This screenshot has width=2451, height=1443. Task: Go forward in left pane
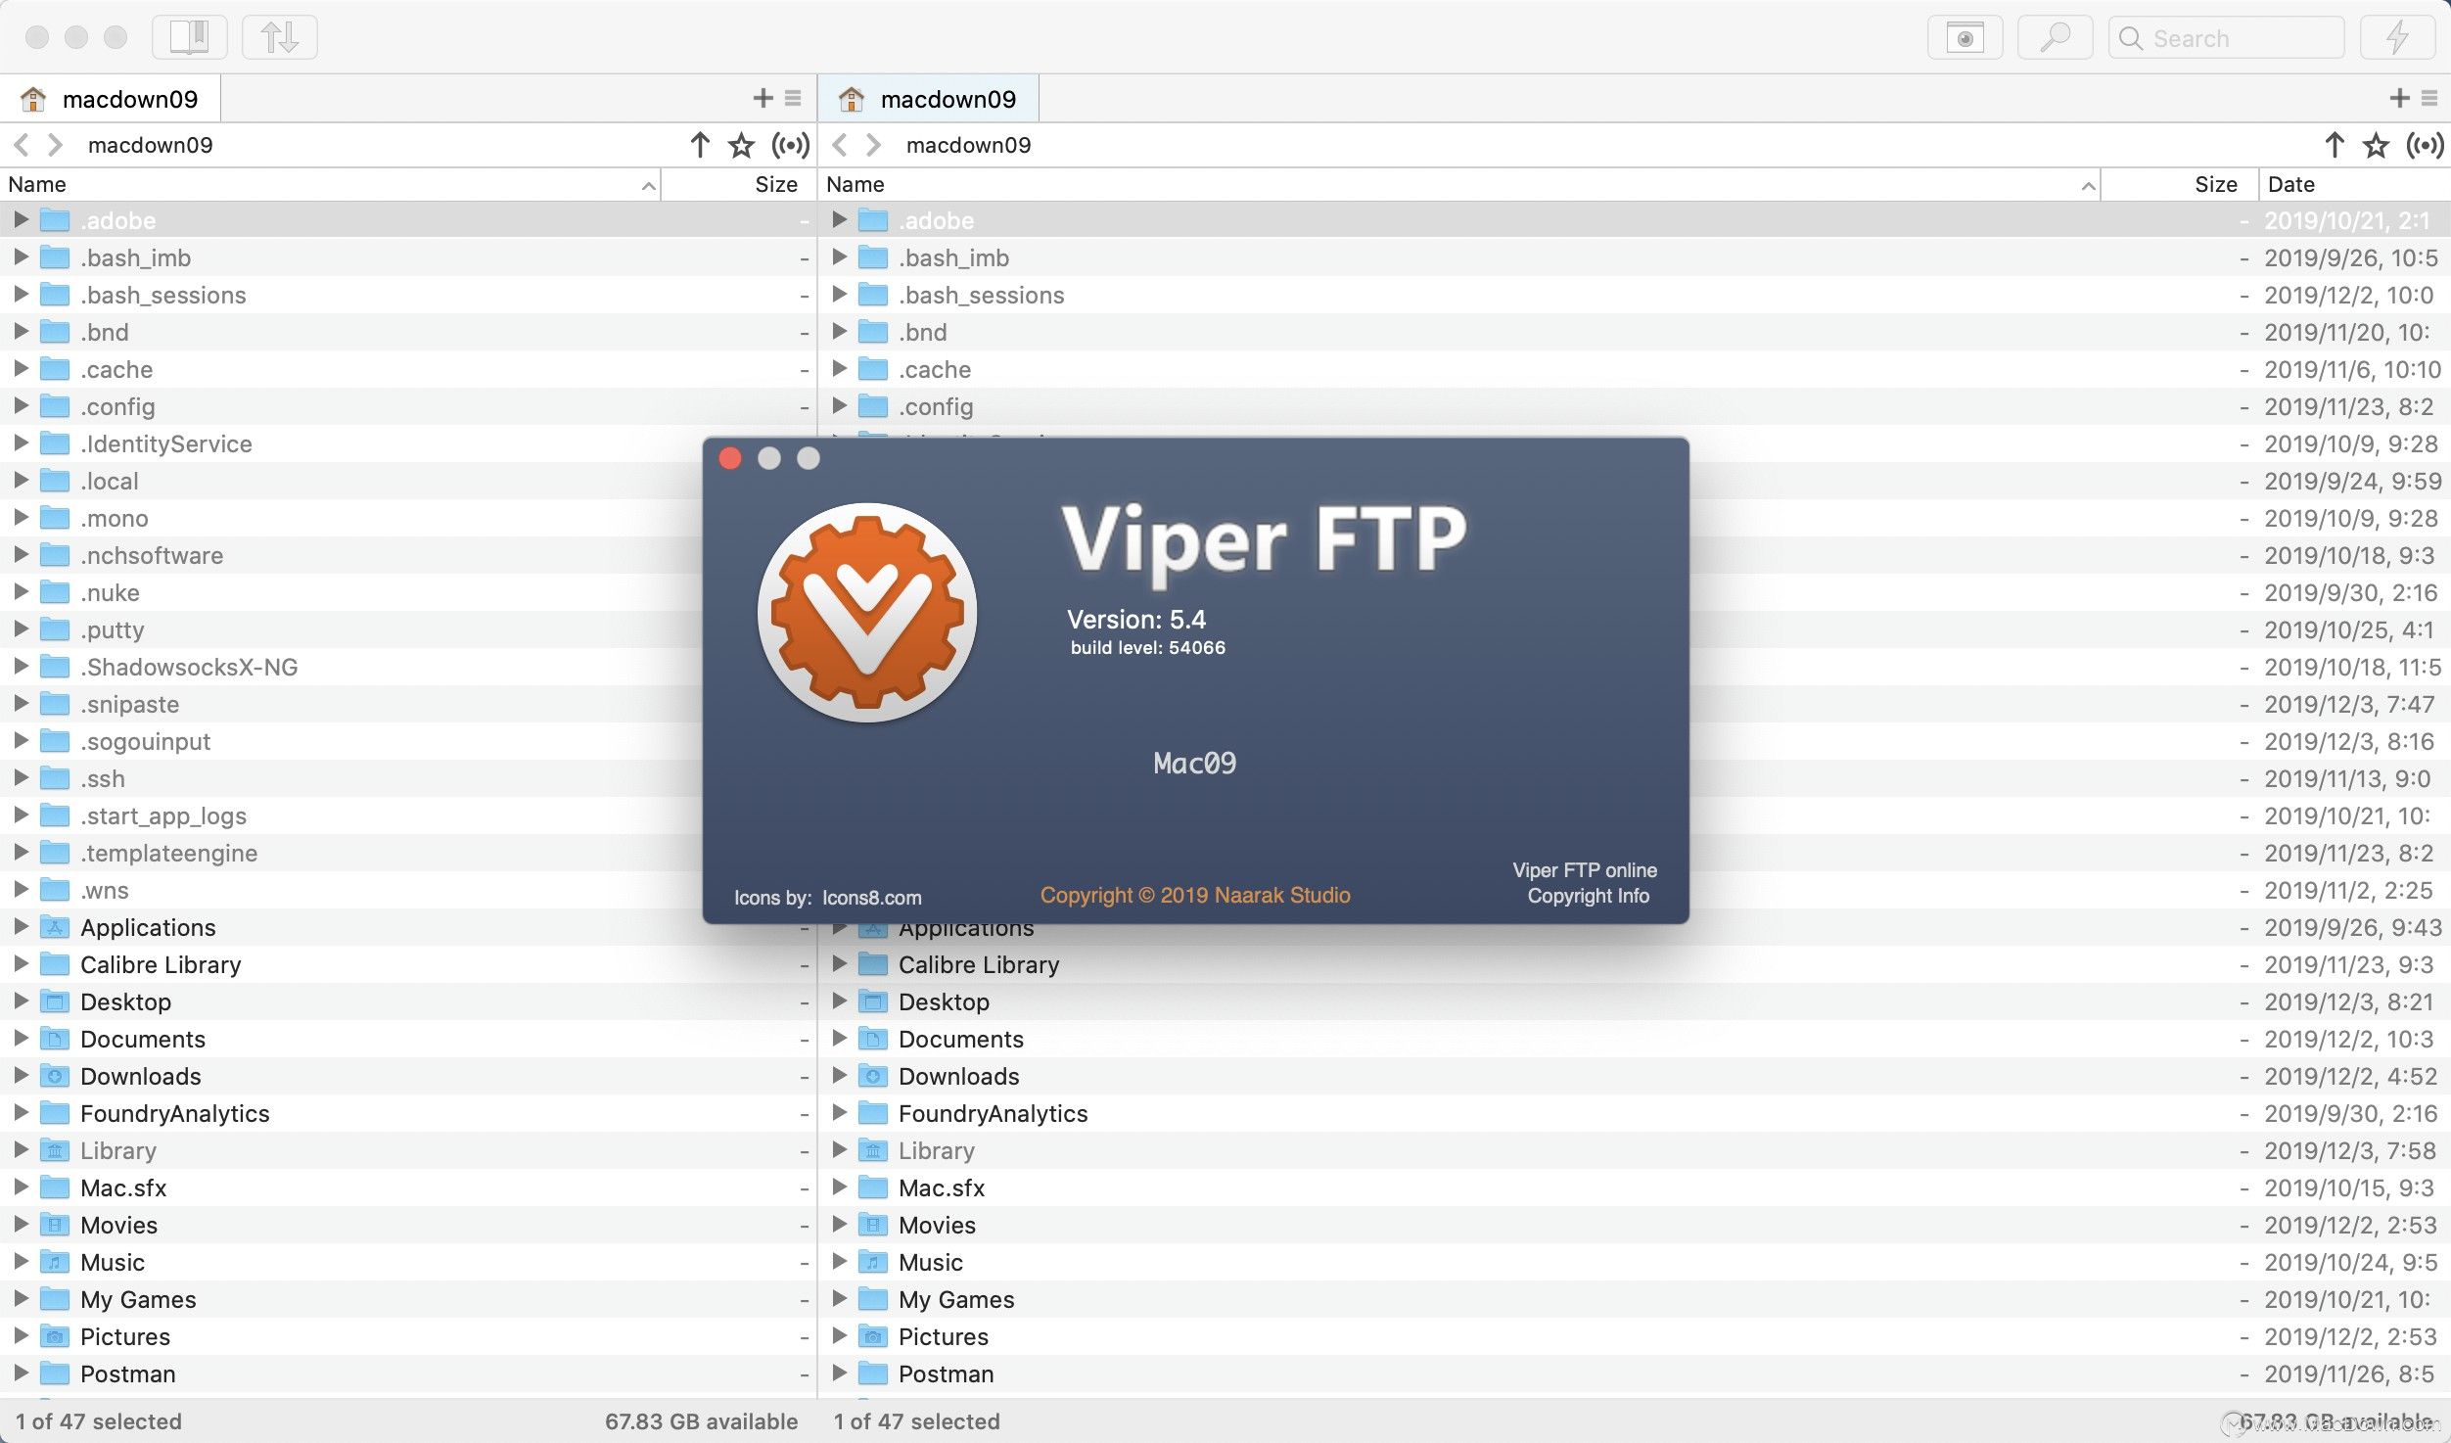click(x=56, y=145)
